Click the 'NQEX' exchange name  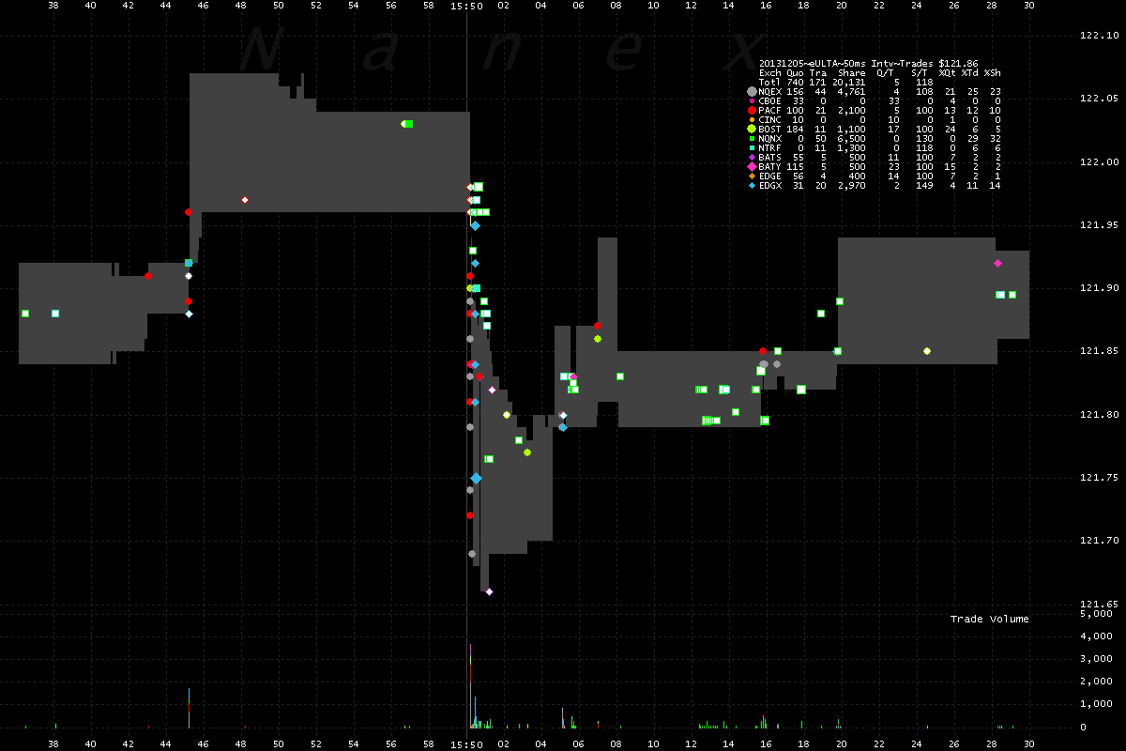[x=769, y=92]
